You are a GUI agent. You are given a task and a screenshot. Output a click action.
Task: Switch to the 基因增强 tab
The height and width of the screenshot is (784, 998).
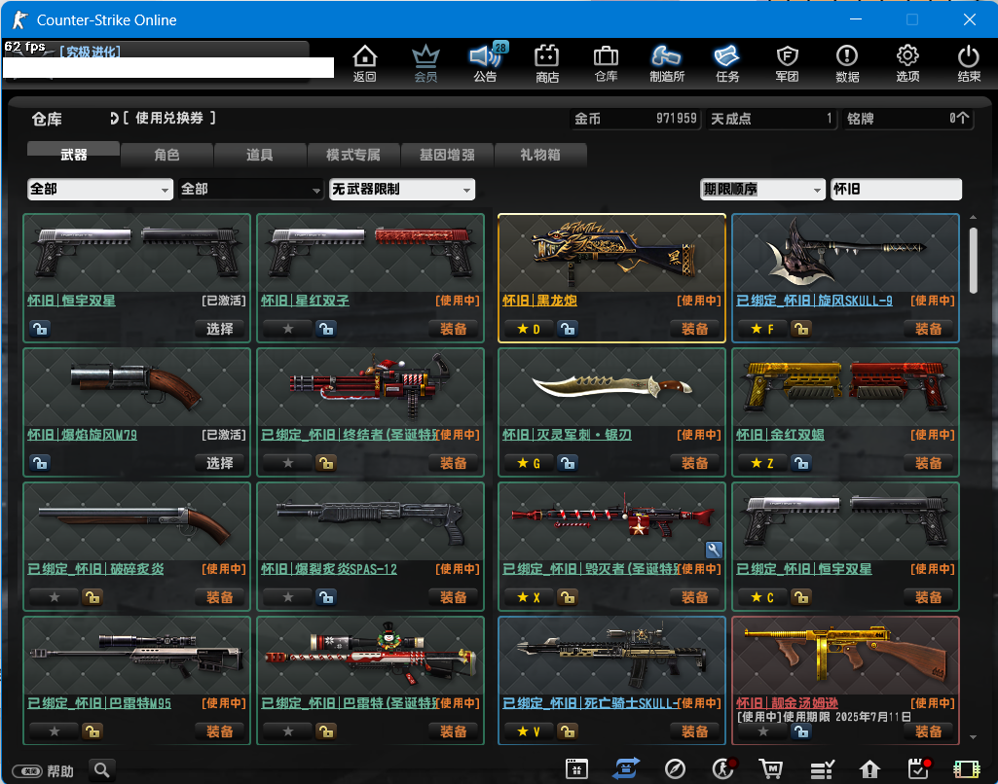[x=447, y=155]
